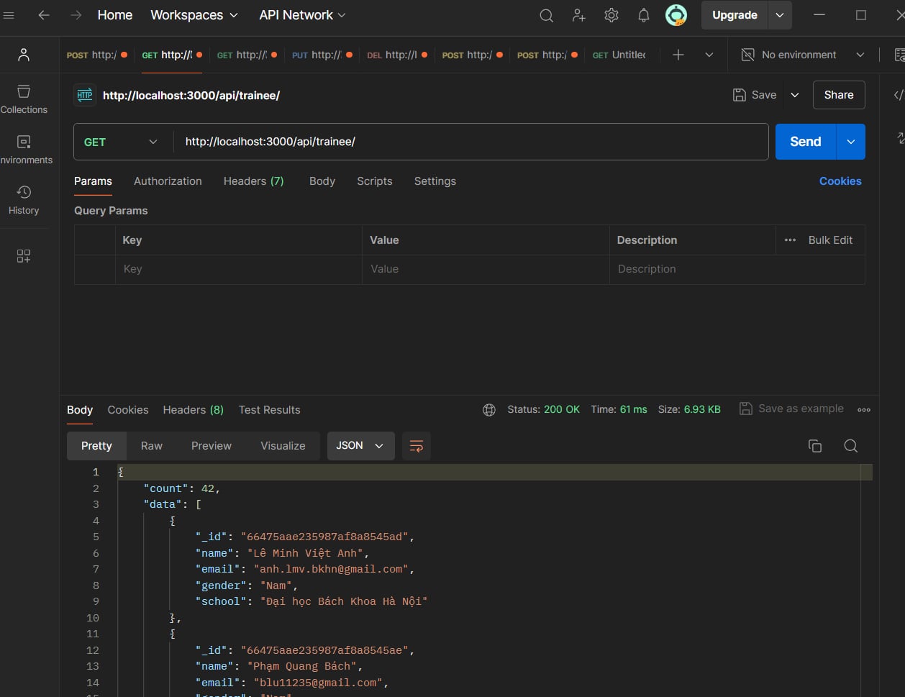
Task: Open the Test Results tab
Action: pyautogui.click(x=270, y=410)
